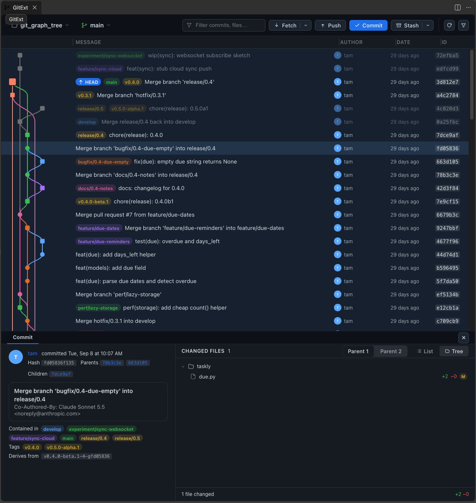Click the develop branch label in commit list

[x=87, y=122]
